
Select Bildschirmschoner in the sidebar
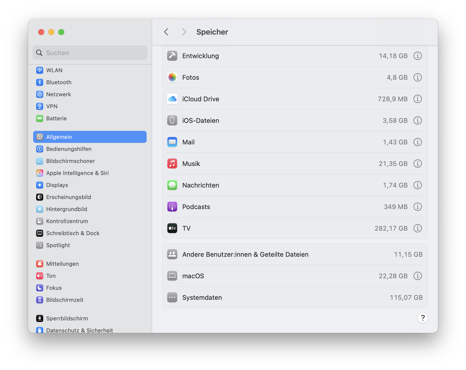click(x=90, y=161)
